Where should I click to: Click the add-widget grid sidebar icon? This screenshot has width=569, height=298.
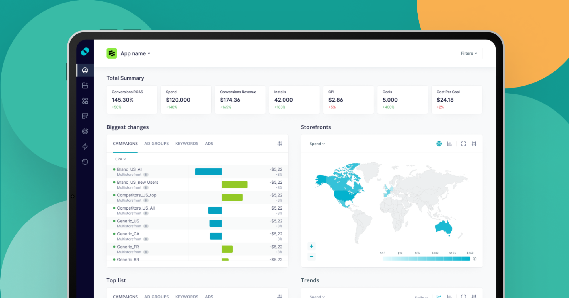pos(85,86)
